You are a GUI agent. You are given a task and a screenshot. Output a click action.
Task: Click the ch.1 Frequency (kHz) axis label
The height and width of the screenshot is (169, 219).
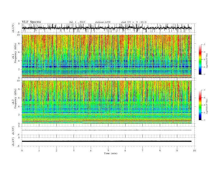14,53
